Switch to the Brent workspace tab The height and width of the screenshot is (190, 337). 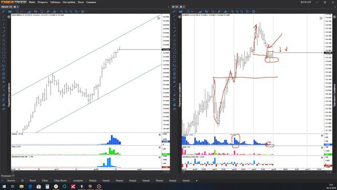click(x=33, y=180)
